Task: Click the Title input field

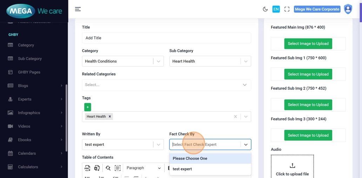Action: tap(166, 38)
